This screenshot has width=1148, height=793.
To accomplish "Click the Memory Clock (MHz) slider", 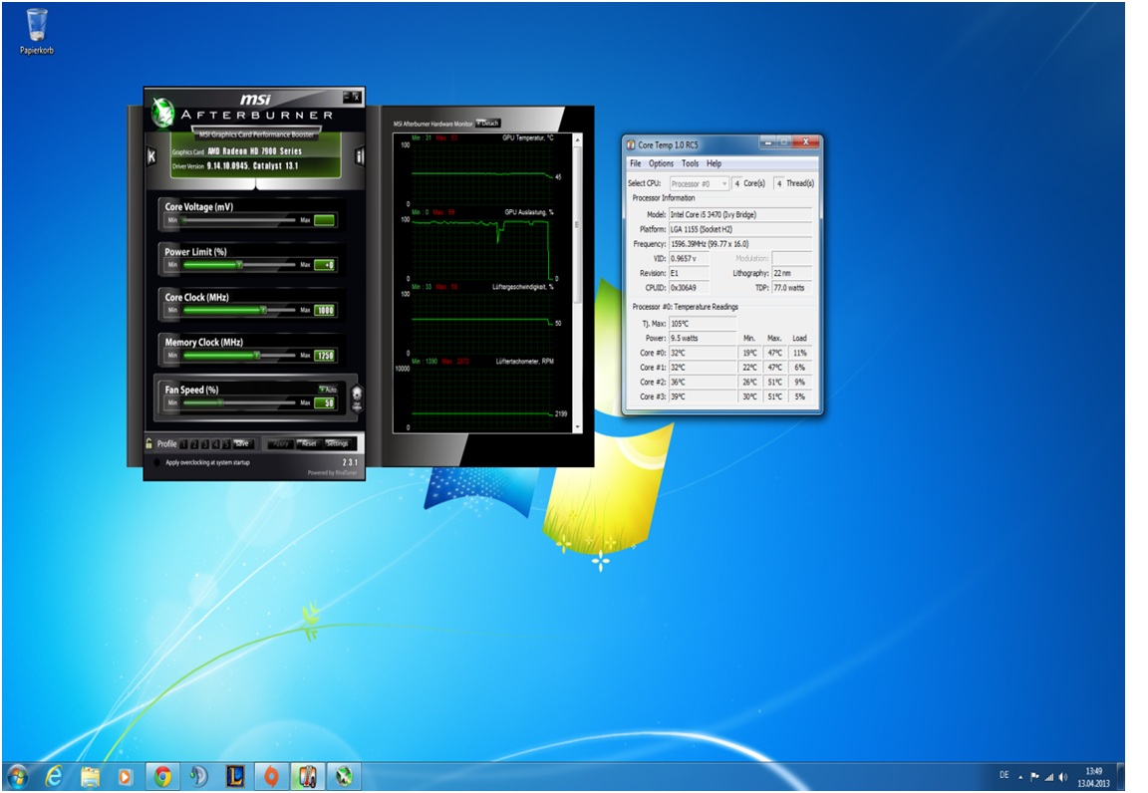I will [239, 355].
